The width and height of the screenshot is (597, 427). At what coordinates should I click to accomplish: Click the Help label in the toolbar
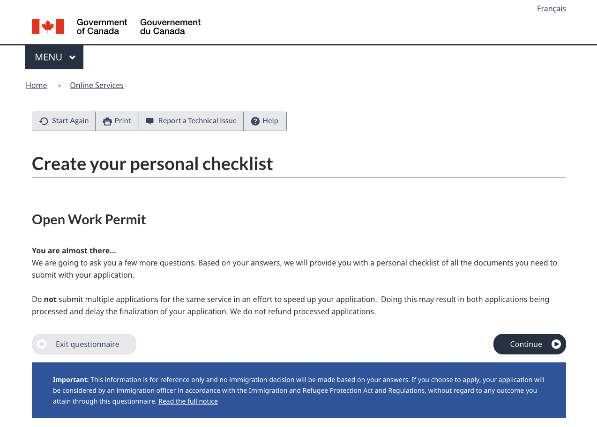click(270, 121)
